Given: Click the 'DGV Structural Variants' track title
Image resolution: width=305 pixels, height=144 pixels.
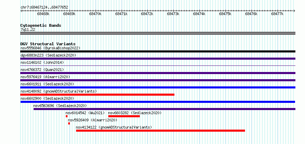Looking at the screenshot, I should tap(48, 44).
